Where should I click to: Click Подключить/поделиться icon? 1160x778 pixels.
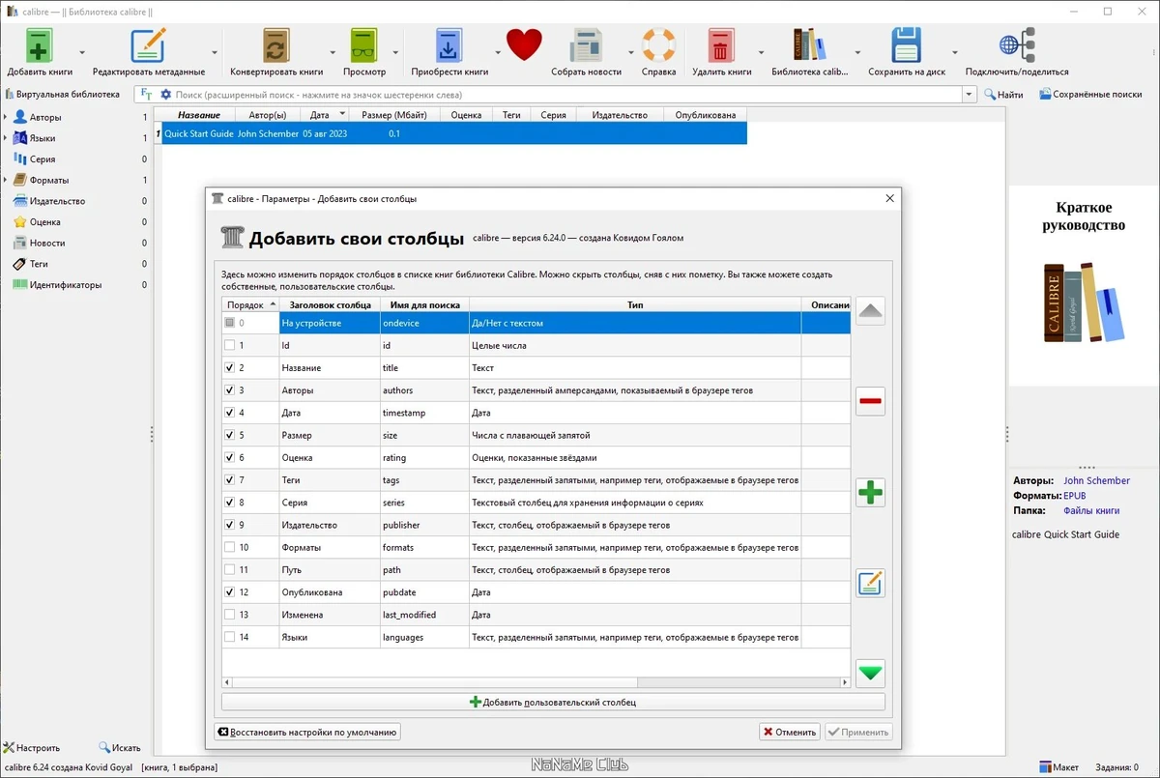coord(1017,45)
